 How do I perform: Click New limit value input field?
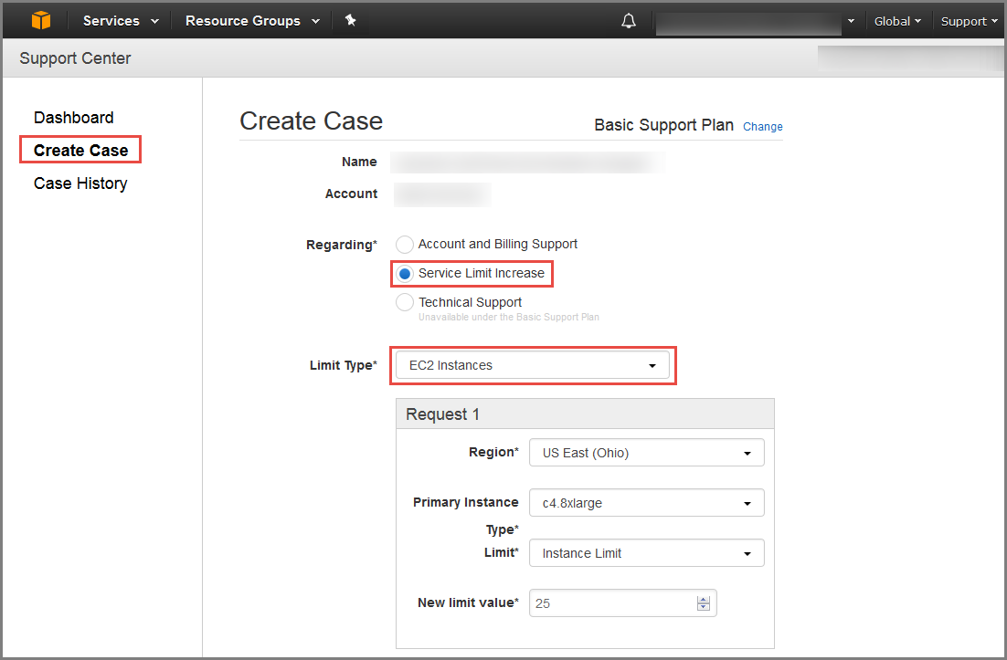point(622,602)
